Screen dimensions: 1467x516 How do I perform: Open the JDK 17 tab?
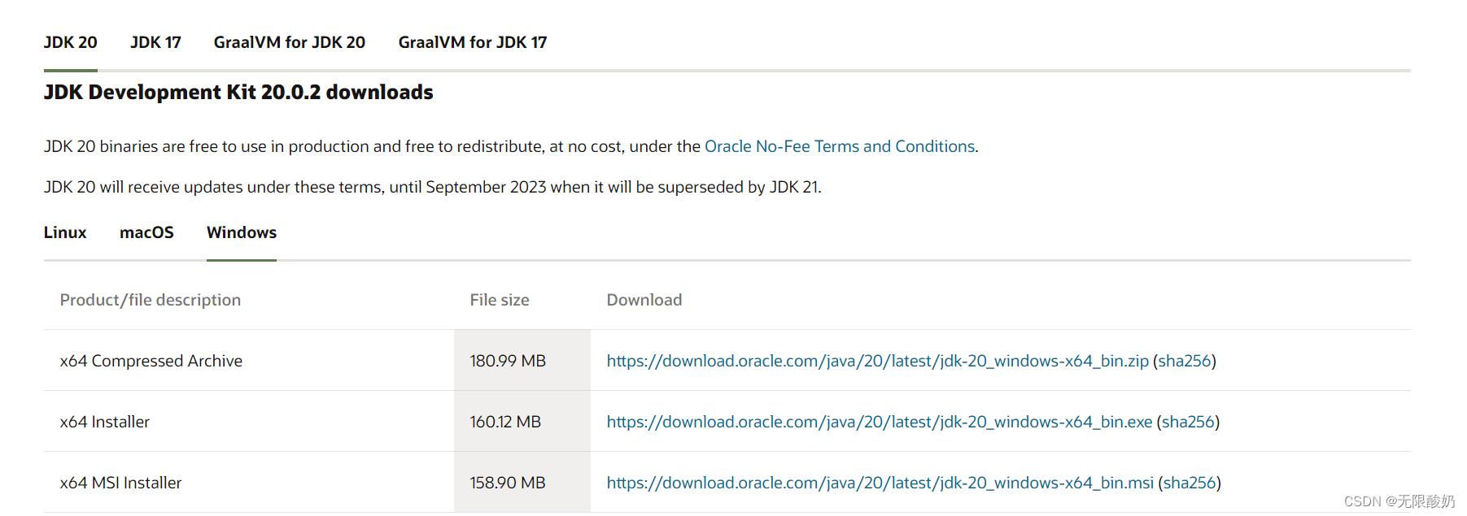click(x=155, y=42)
